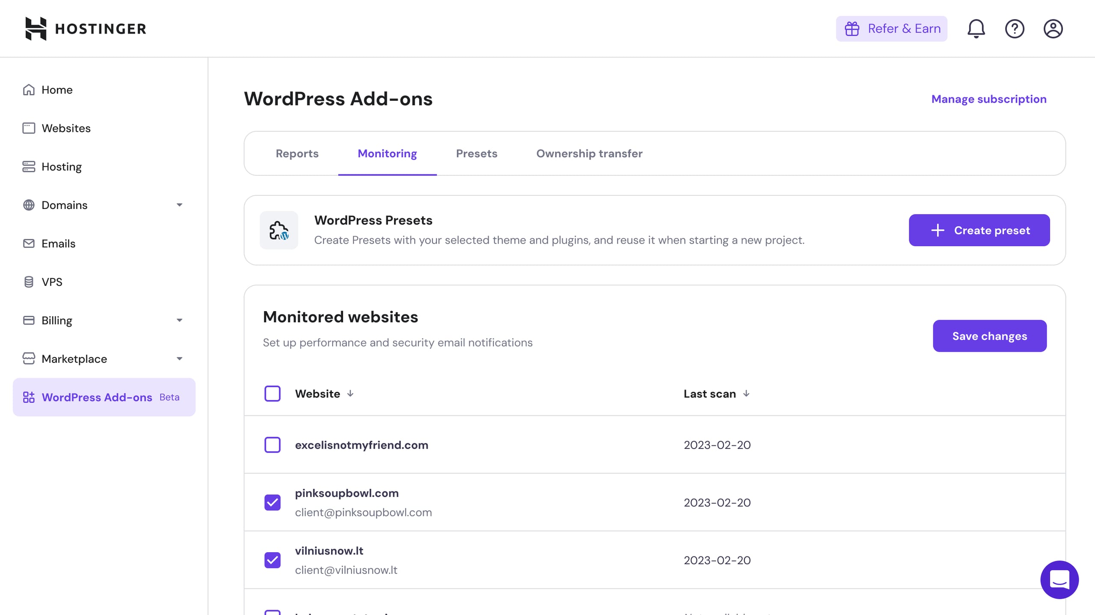The height and width of the screenshot is (615, 1095).
Task: Click the Hostinger logo
Action: (86, 29)
